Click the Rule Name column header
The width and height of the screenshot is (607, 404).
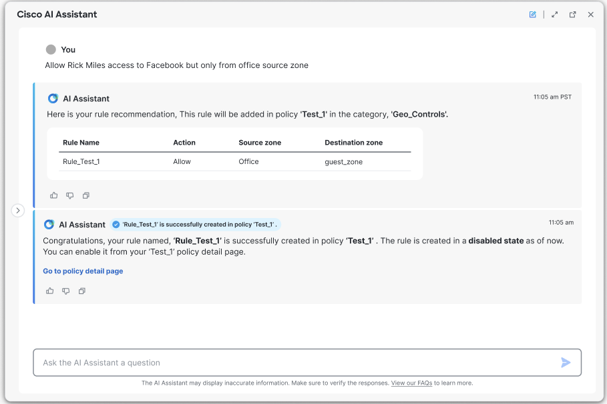point(81,142)
